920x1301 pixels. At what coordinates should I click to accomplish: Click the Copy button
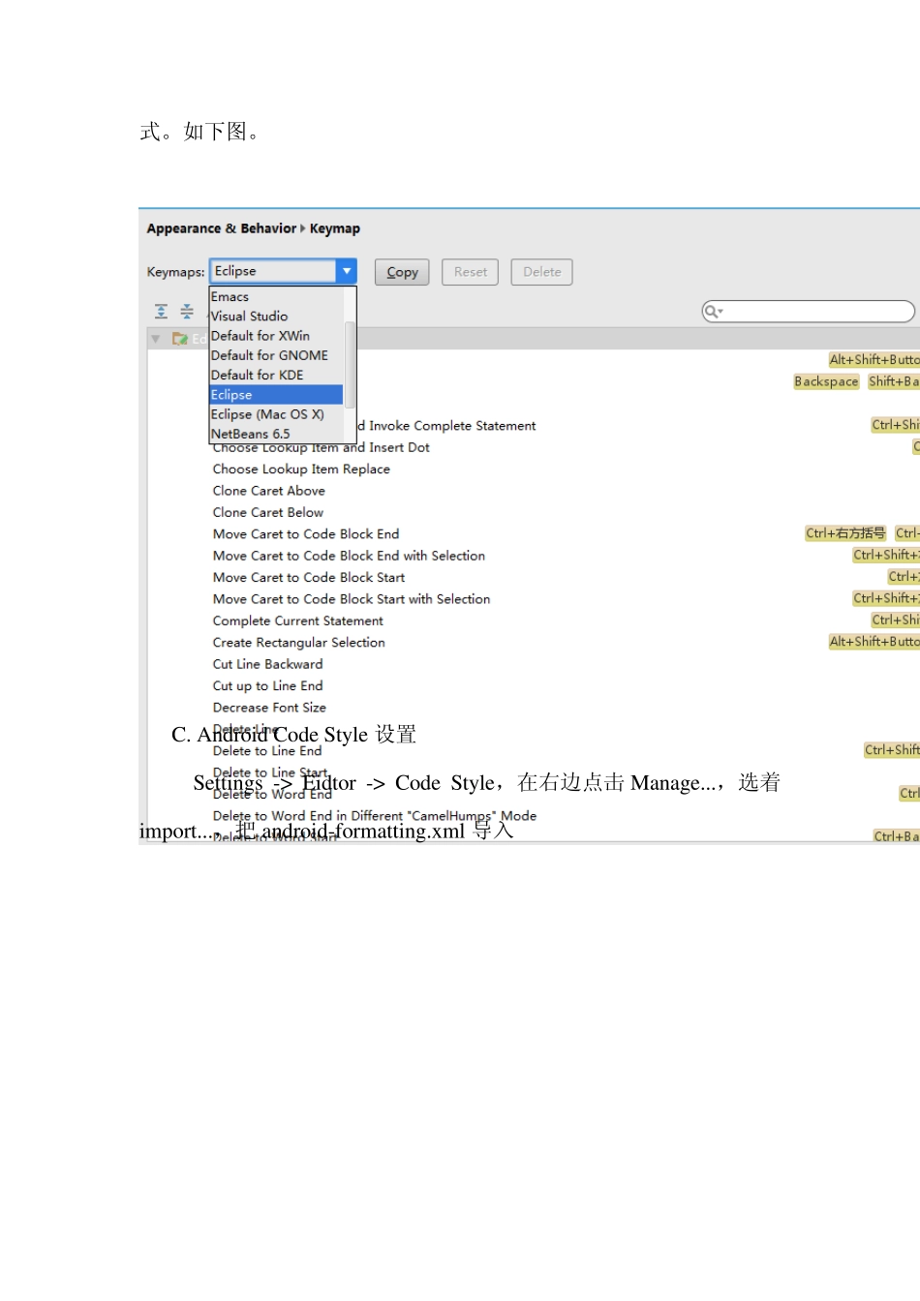point(402,272)
